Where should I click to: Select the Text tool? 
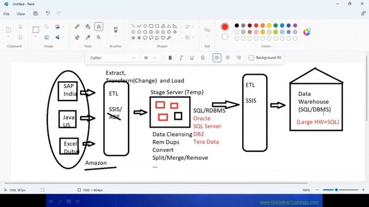pyautogui.click(x=99, y=27)
